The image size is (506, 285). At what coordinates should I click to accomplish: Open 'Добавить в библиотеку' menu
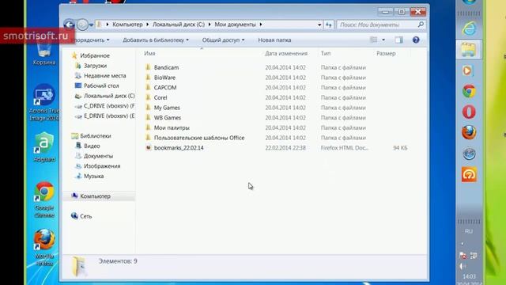(156, 40)
